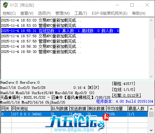Viewport: 155px width, 134px height.
Task: Open the 查看(V) menu
Action: pyautogui.click(x=27, y=13)
